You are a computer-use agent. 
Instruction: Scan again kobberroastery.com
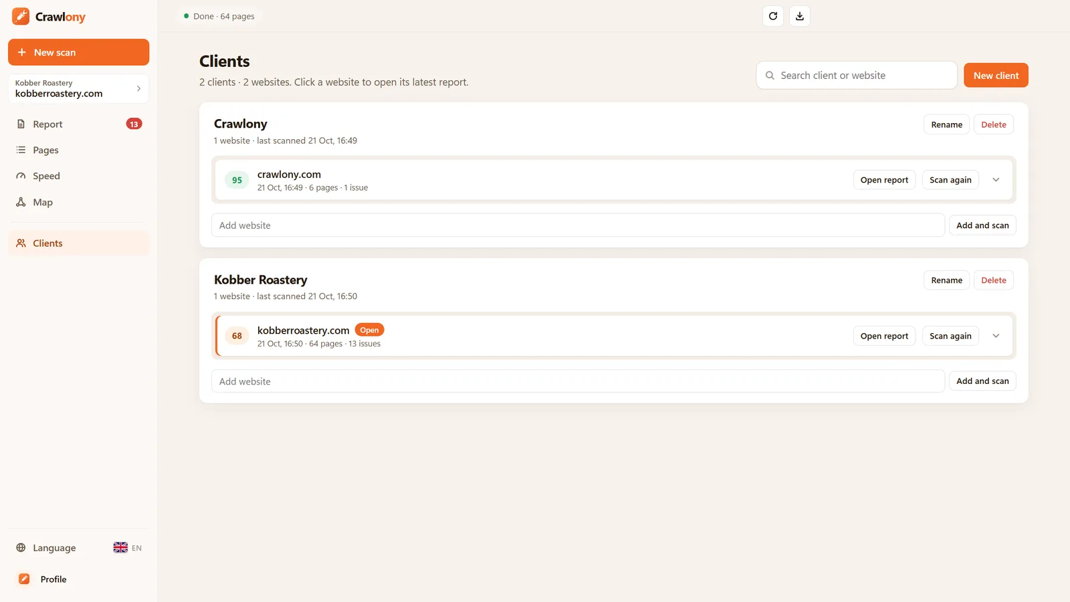tap(950, 336)
